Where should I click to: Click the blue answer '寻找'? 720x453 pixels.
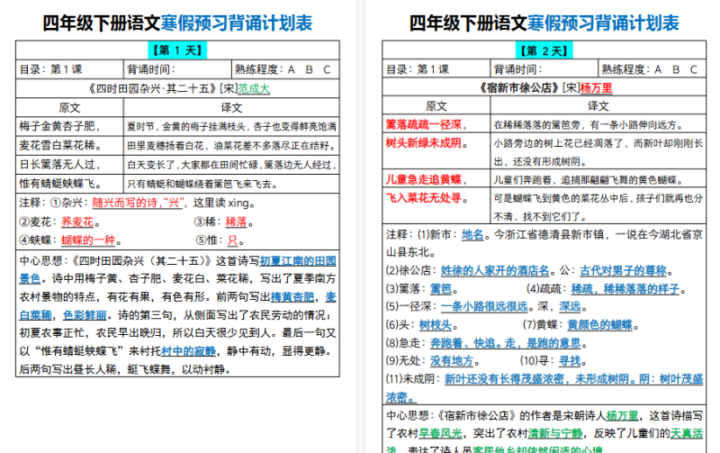pyautogui.click(x=570, y=360)
